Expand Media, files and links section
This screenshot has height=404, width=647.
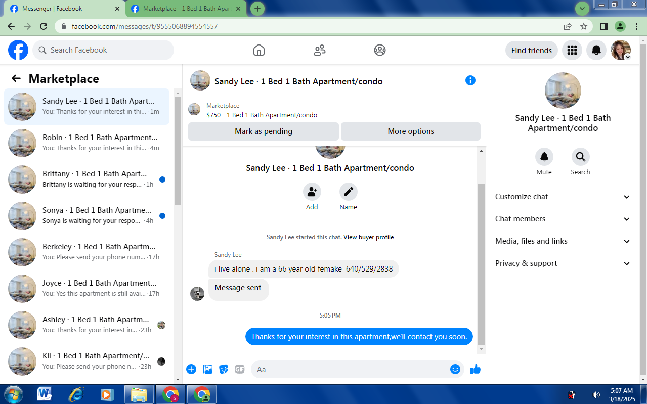coord(563,241)
